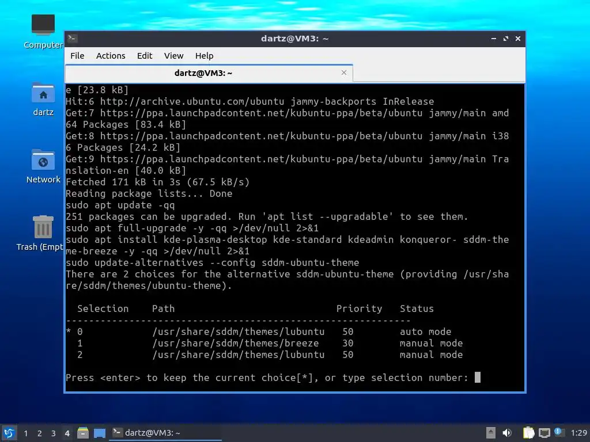Click the show desktop icon in taskbar
590x442 pixels.
99,433
